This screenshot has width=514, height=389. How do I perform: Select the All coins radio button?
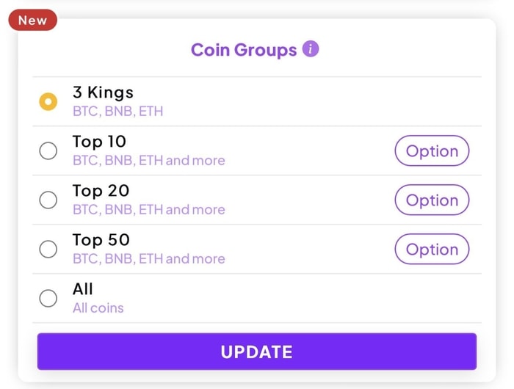pyautogui.click(x=48, y=298)
